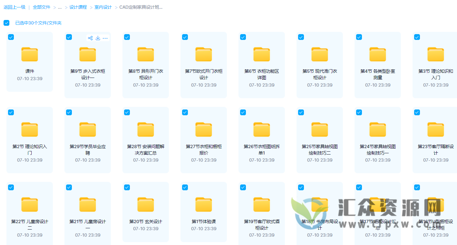The height and width of the screenshot is (245, 457).
Task: Click the 课件 folder icon
Action: point(29,54)
